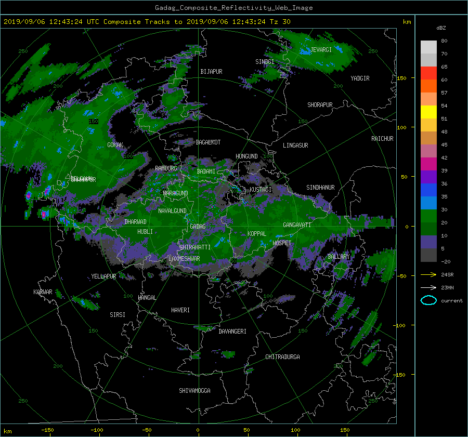Click the SIRSI city label
468x437 pixels.
(118, 315)
